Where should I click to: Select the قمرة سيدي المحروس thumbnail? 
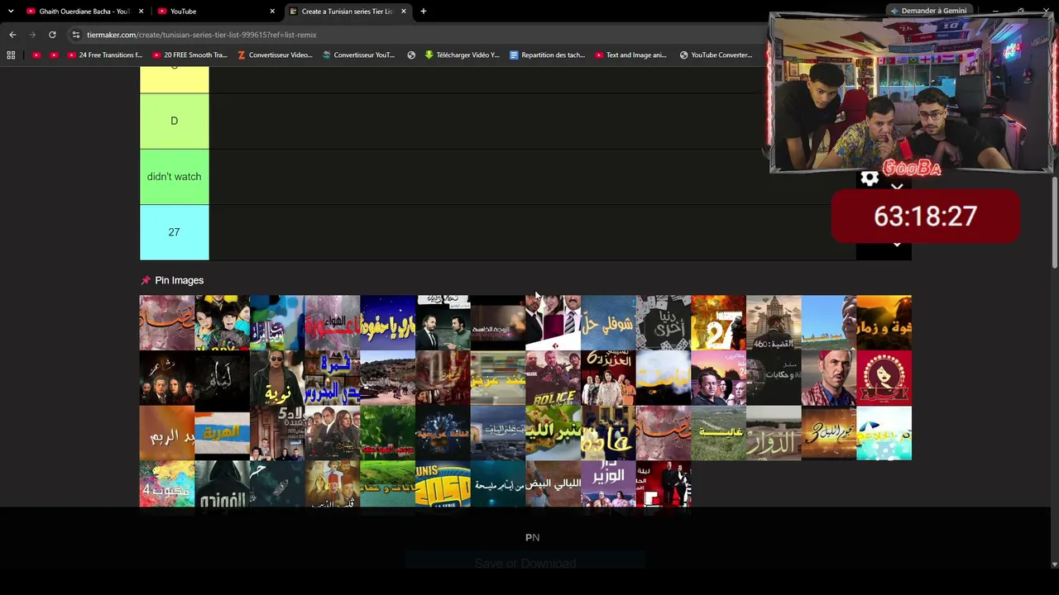(333, 378)
